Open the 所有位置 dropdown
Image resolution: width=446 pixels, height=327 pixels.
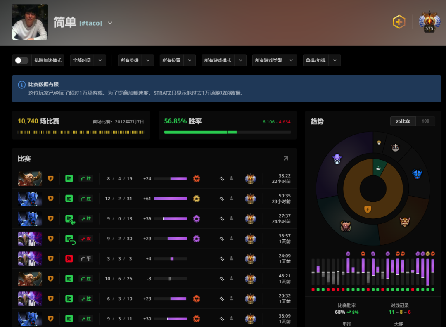pos(178,60)
